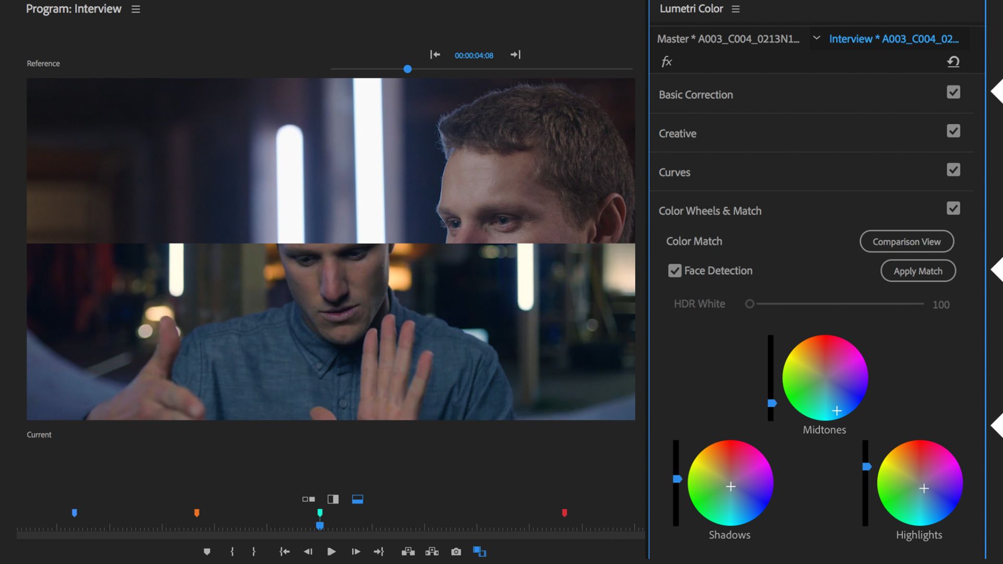The height and width of the screenshot is (564, 1003).
Task: Switch to the Interview clip tab
Action: [x=893, y=39]
